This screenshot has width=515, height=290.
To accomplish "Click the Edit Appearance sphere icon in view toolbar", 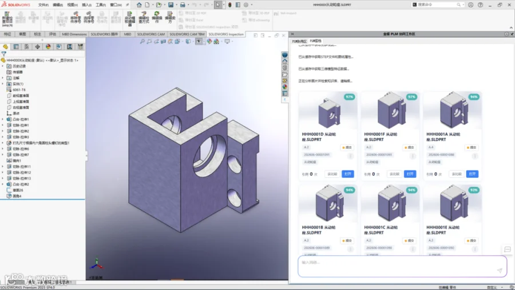I will click(x=209, y=41).
